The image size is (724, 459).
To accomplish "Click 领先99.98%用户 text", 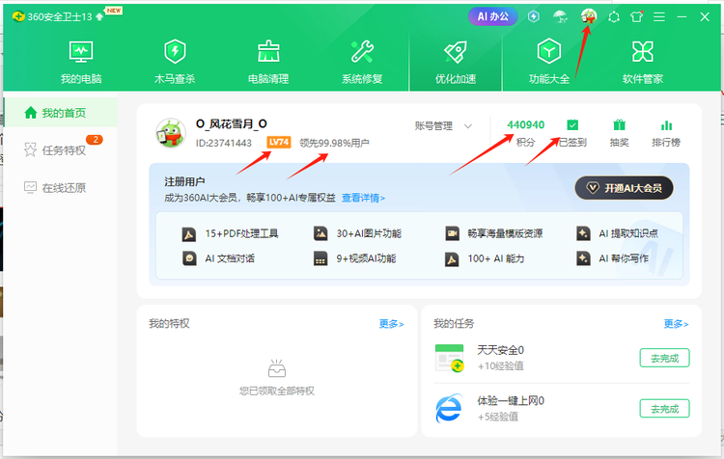I will coord(334,143).
